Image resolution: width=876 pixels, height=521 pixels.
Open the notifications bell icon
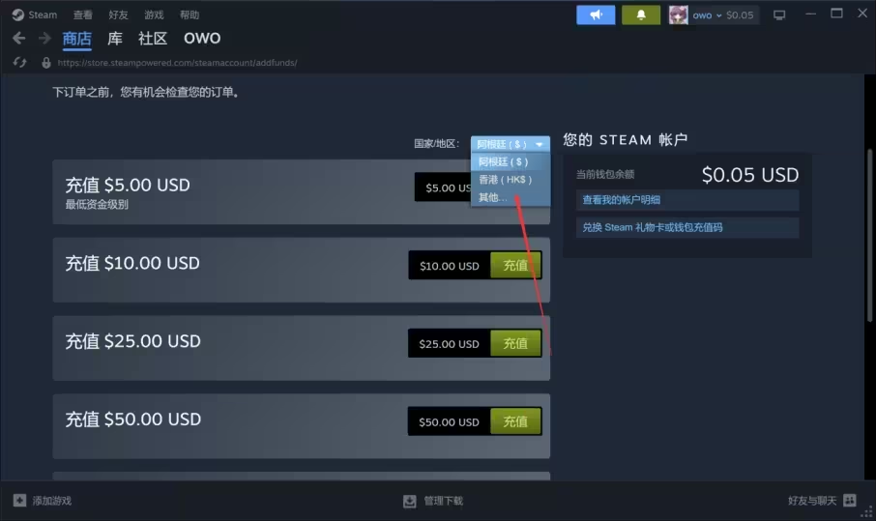[x=641, y=15]
